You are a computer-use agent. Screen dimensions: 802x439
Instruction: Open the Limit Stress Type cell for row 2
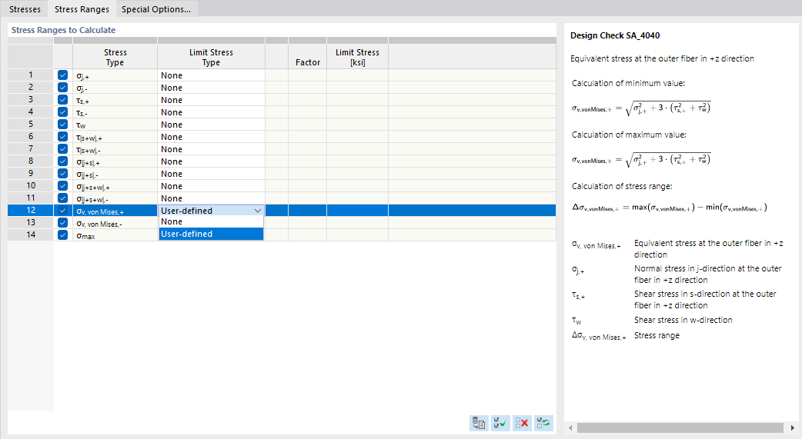(211, 88)
